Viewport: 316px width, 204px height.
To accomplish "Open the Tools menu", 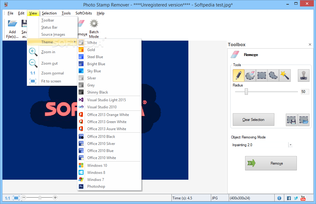I will [x=66, y=13].
